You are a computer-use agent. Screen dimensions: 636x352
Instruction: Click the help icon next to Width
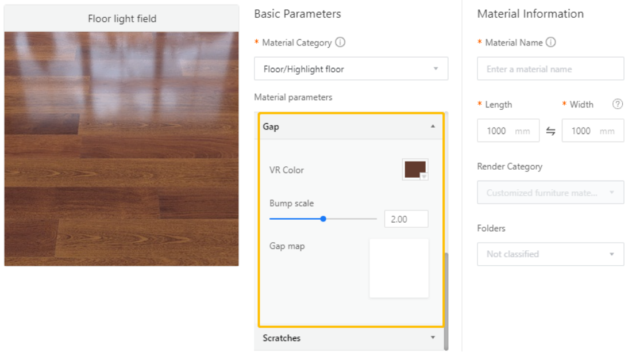618,104
